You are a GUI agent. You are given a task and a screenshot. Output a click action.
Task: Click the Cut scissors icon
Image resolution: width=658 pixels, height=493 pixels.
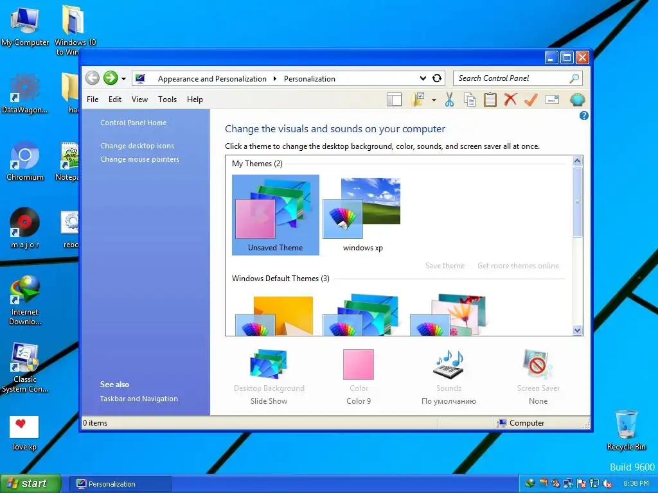[x=449, y=99]
